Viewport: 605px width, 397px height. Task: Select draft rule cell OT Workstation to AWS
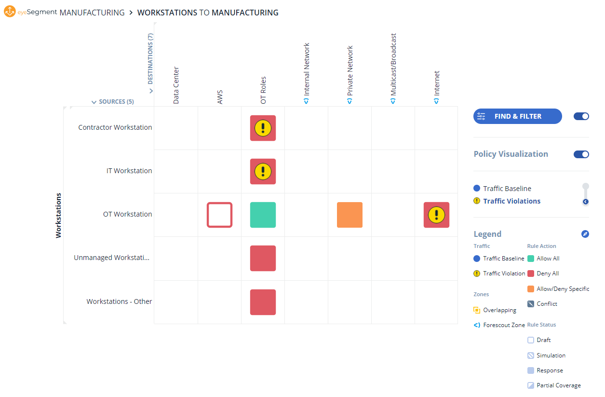pos(219,215)
